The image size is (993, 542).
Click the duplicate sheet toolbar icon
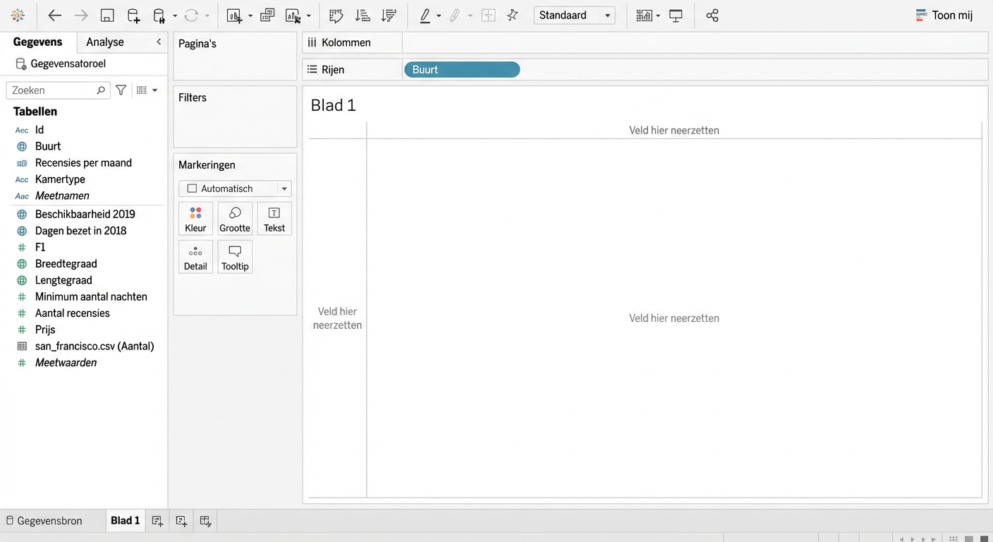pos(267,16)
